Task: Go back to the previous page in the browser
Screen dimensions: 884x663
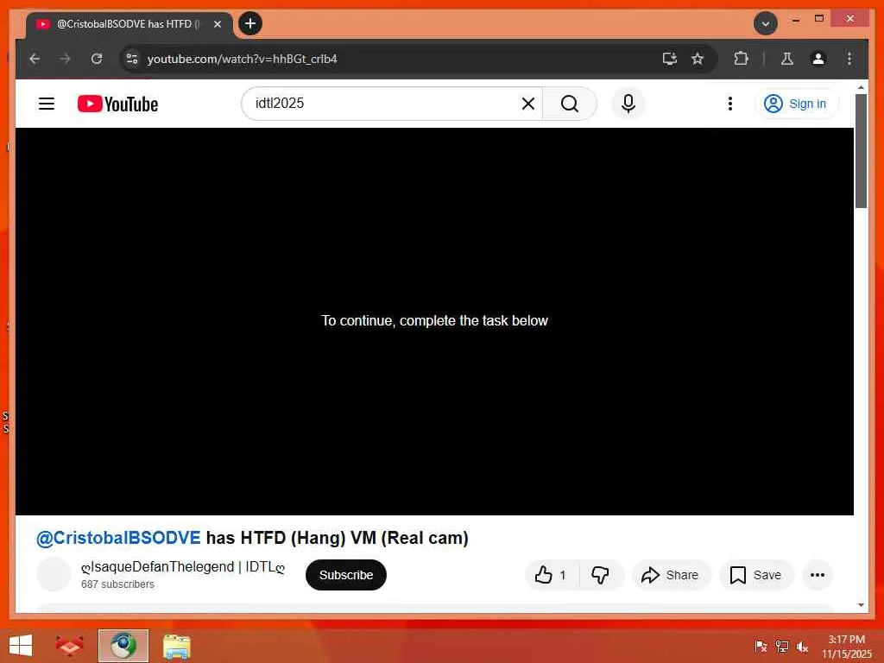Action: 35,59
